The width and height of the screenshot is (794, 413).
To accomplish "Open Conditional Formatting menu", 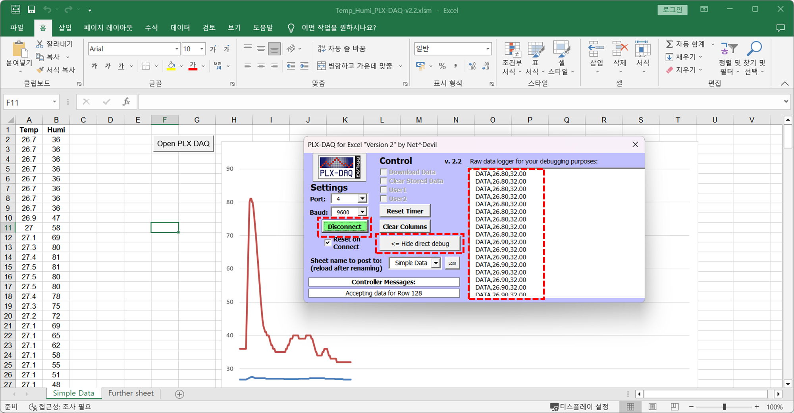I will [x=512, y=58].
